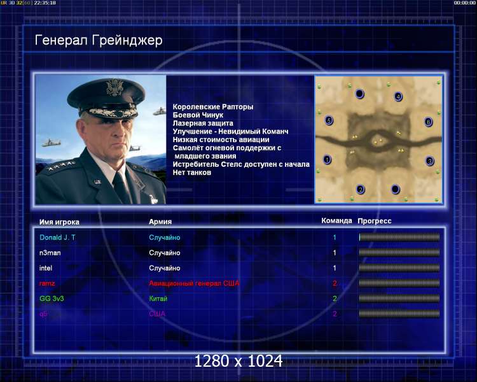Click the 'Армия' column header
This screenshot has width=477, height=382.
(160, 222)
